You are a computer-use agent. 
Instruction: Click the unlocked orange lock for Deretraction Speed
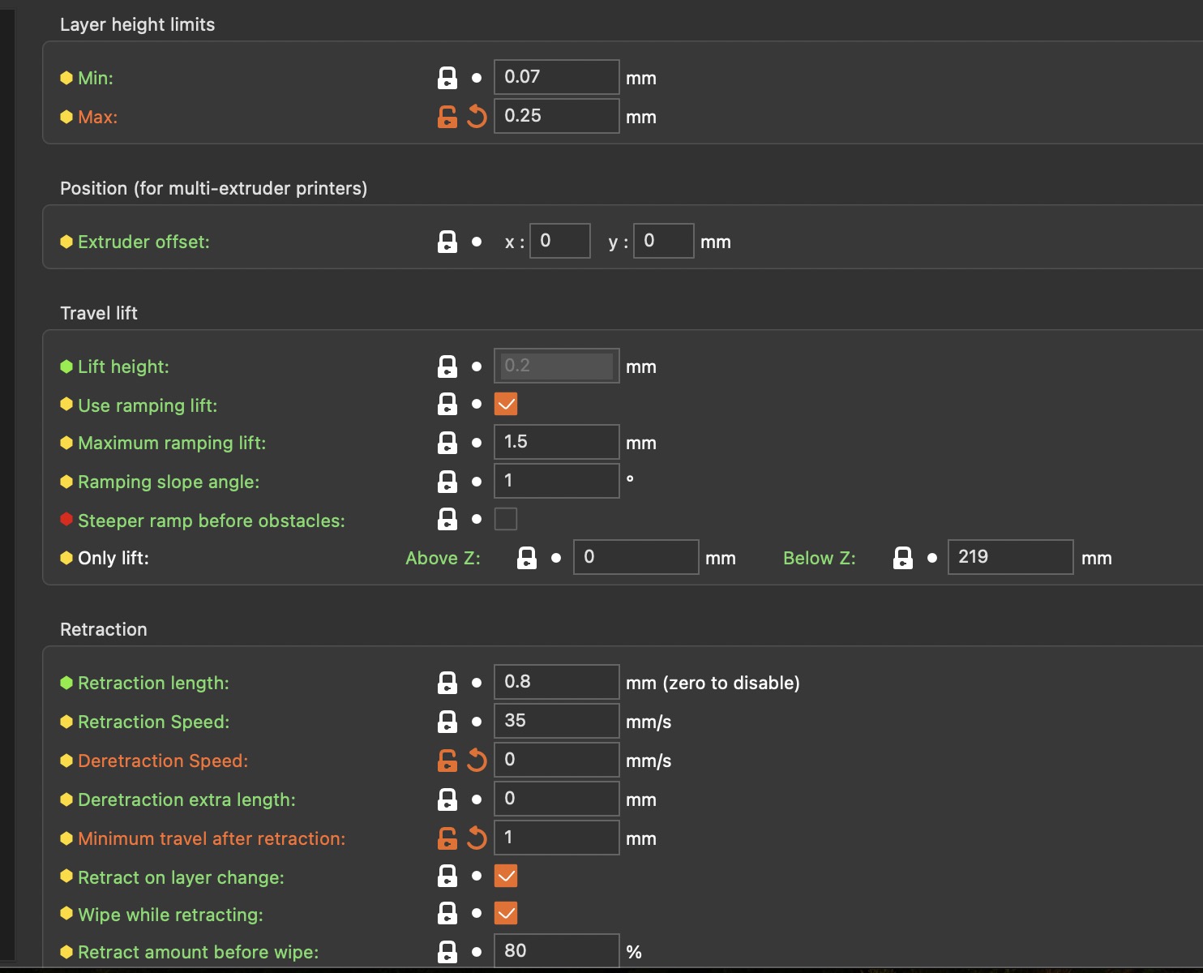pos(447,761)
